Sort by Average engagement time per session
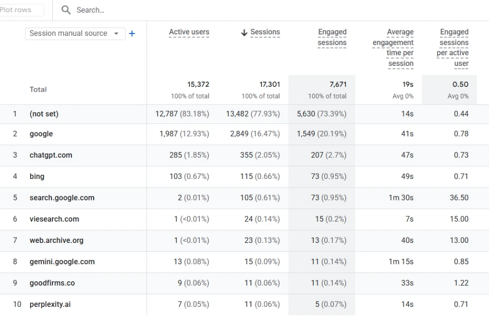The height and width of the screenshot is (320, 489). pos(393,48)
